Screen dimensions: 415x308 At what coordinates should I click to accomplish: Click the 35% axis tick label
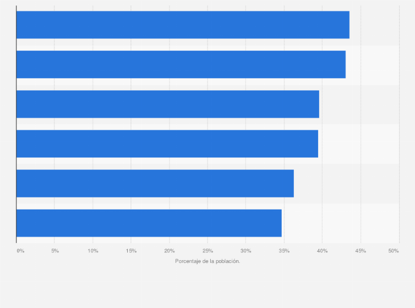pyautogui.click(x=284, y=251)
